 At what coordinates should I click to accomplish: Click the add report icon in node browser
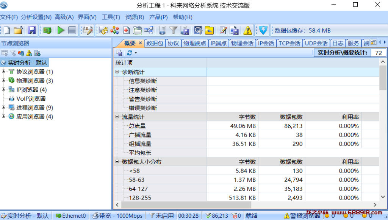click(38, 53)
